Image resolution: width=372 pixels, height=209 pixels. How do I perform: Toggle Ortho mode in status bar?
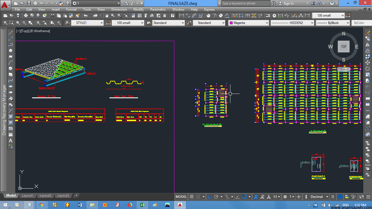tap(210, 197)
